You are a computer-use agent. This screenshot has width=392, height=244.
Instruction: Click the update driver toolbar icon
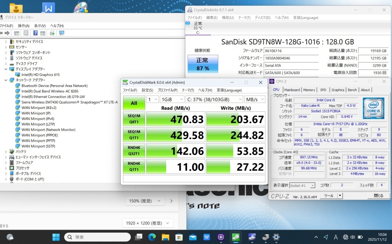[52, 33]
